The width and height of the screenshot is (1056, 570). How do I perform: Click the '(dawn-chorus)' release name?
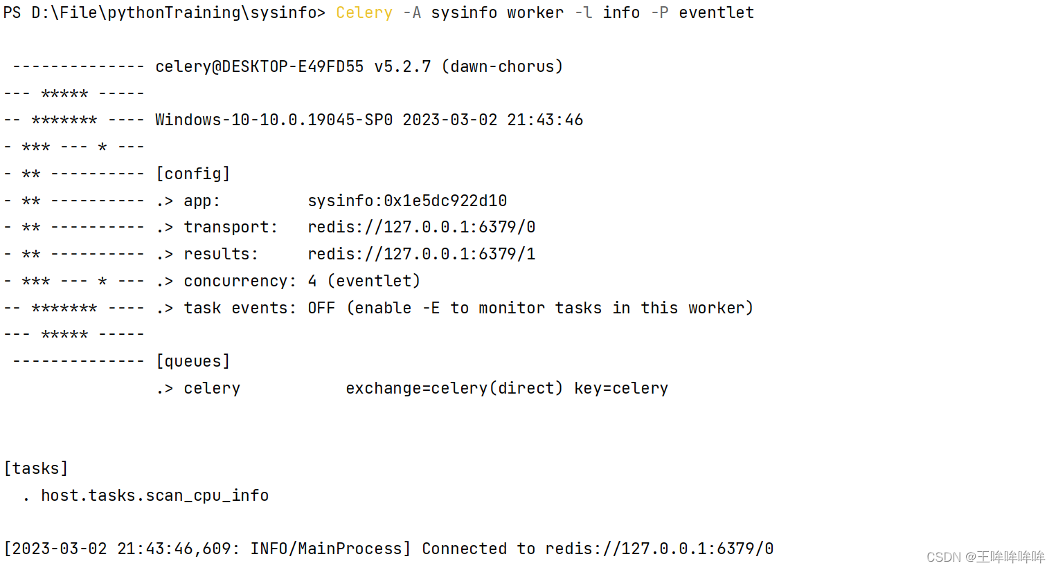point(502,67)
